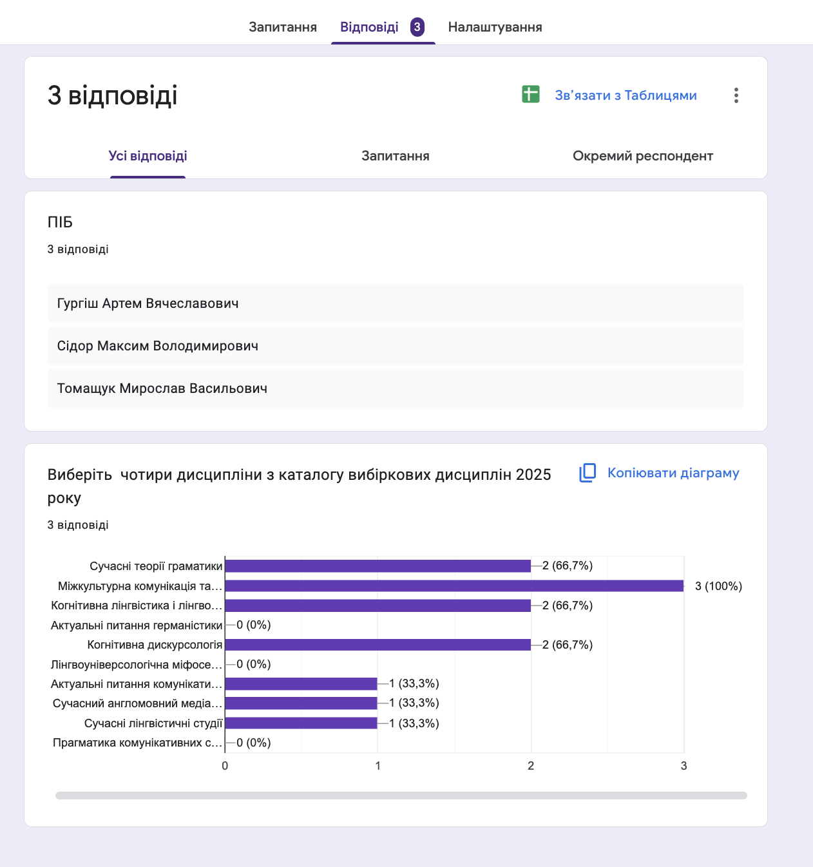Screen dimensions: 813x867
Task: Click the copy chart icon
Action: (588, 473)
